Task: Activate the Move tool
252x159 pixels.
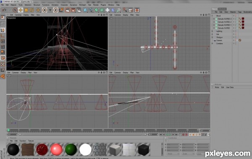Action: pyautogui.click(x=21, y=10)
